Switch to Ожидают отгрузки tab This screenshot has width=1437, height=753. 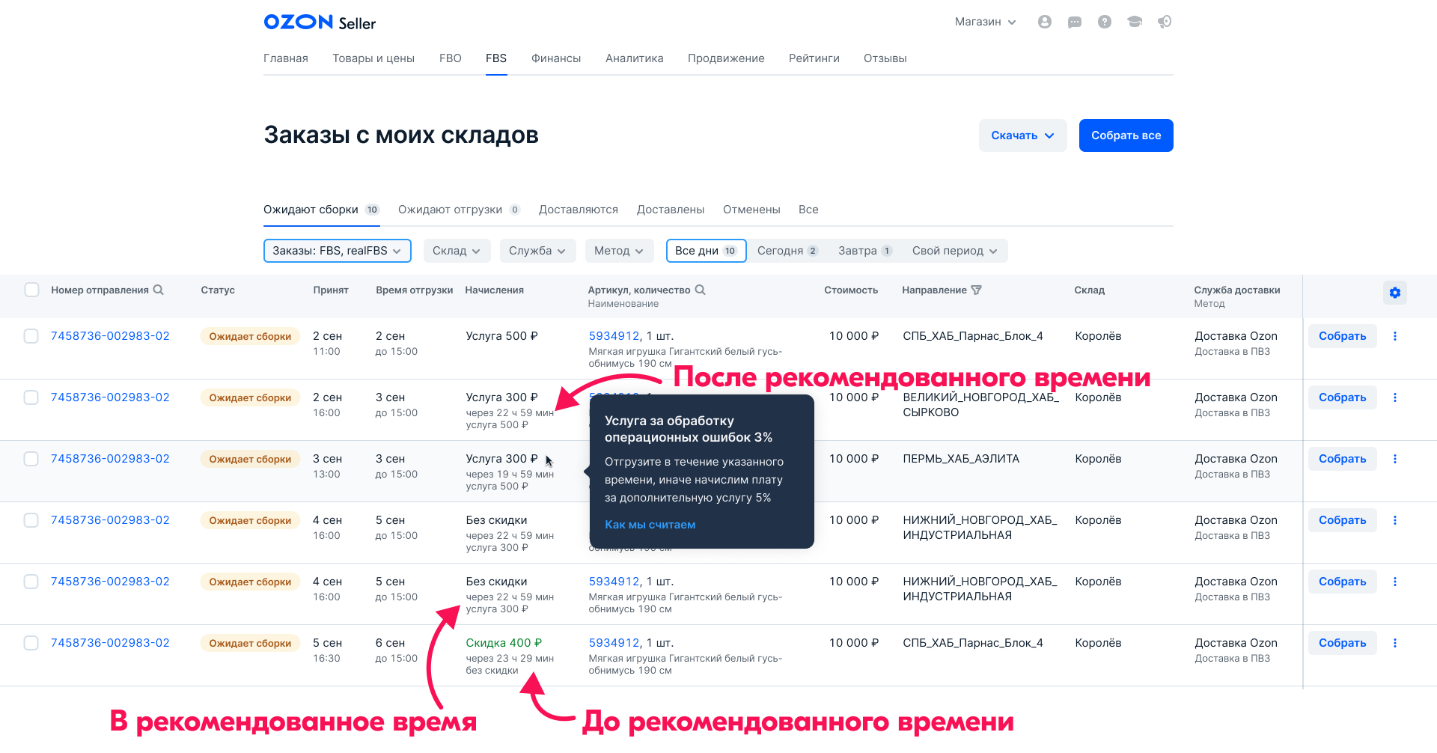459,210
